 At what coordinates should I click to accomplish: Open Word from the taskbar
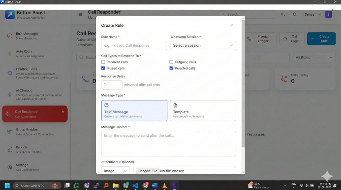(155, 186)
